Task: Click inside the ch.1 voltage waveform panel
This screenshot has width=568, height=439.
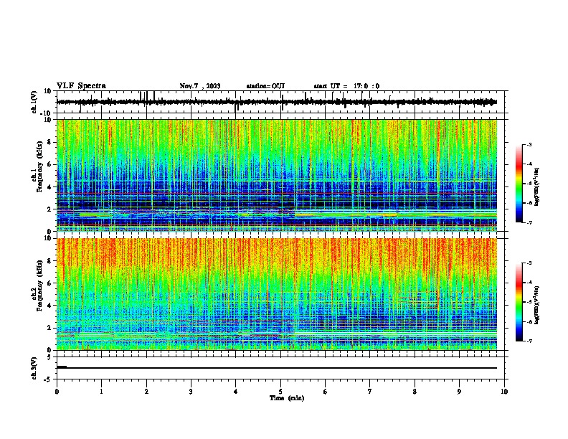Action: (x=280, y=102)
